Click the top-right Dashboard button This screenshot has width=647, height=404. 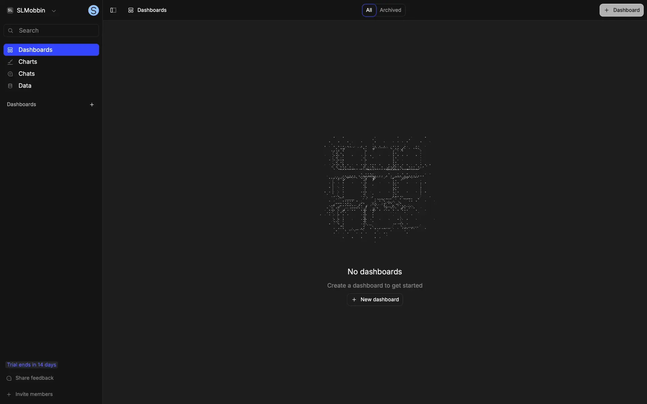click(x=621, y=10)
